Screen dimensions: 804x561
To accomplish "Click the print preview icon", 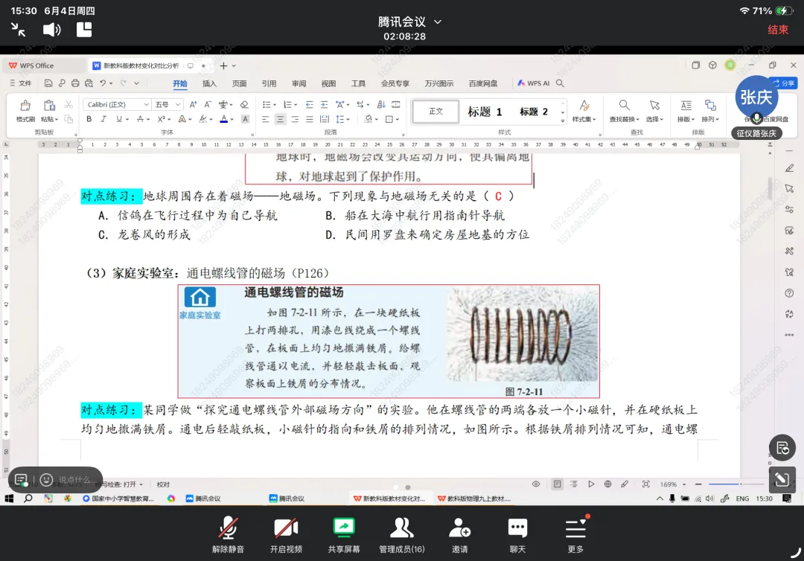I will click(x=89, y=83).
